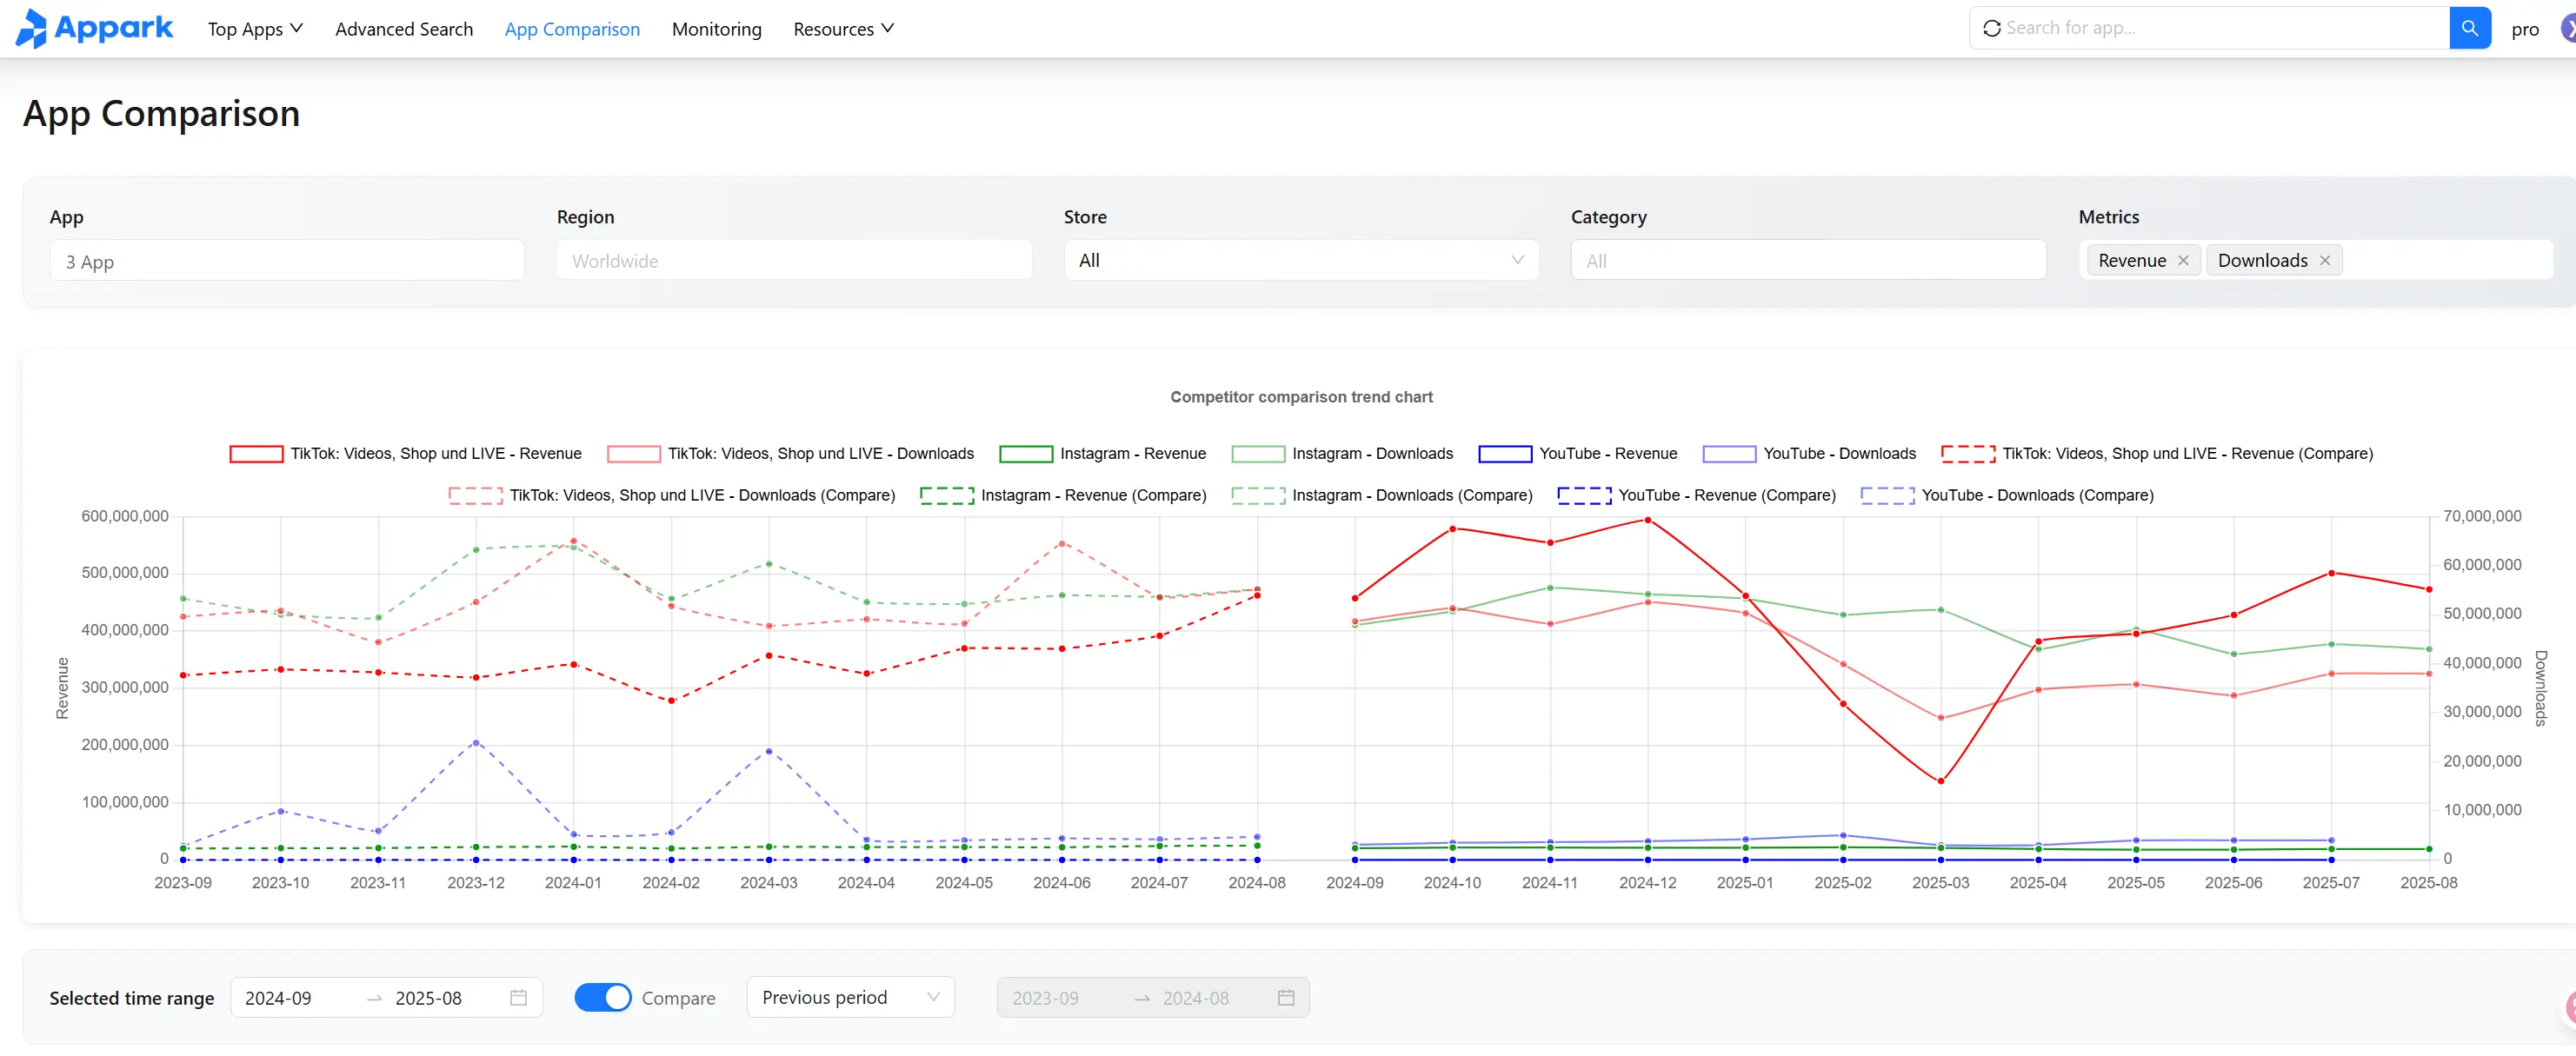Click the Advanced Search link

click(x=404, y=29)
